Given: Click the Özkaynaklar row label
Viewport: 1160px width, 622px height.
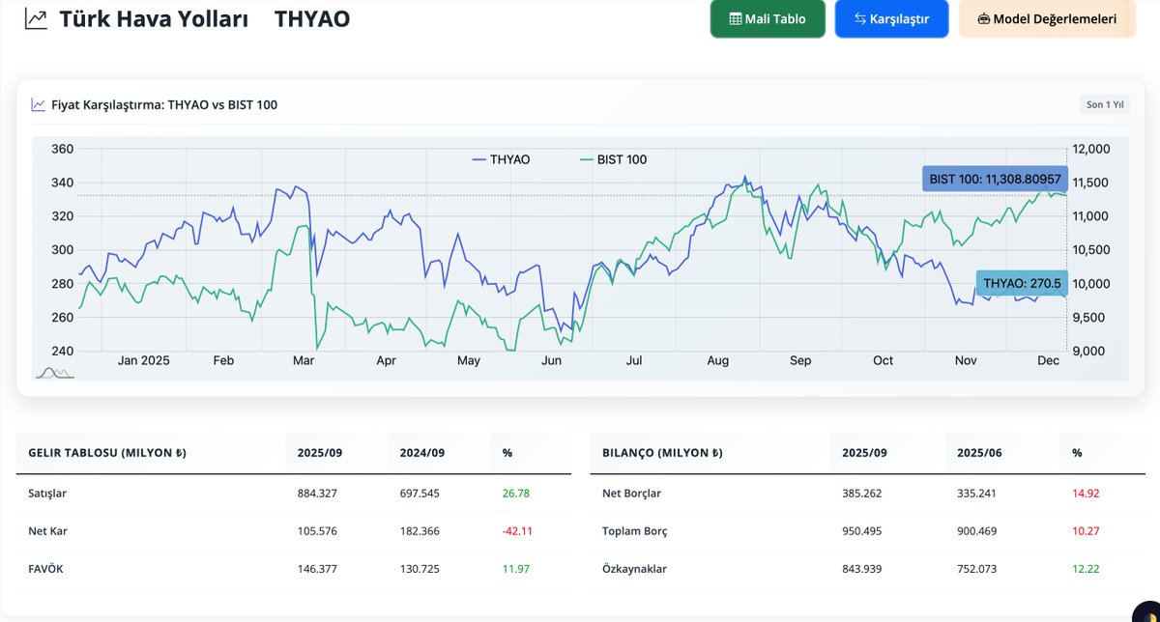Looking at the screenshot, I should tap(634, 569).
